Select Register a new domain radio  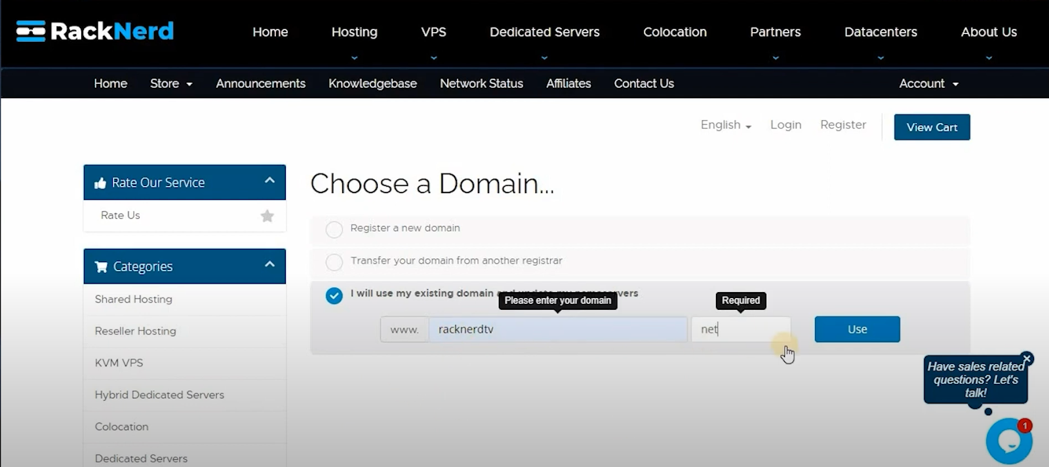(334, 229)
